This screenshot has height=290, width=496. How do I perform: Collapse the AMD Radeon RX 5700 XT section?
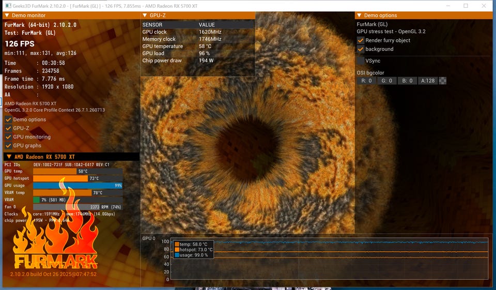tap(9, 157)
